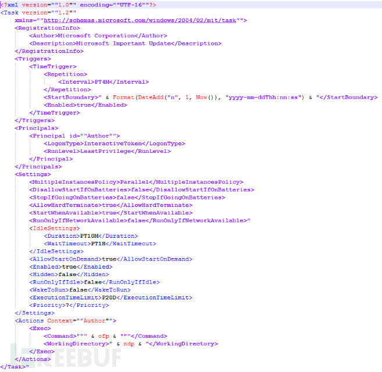Viewport: 382px width, 372px height.
Task: Select the opening Exec tag
Action: click(40, 328)
